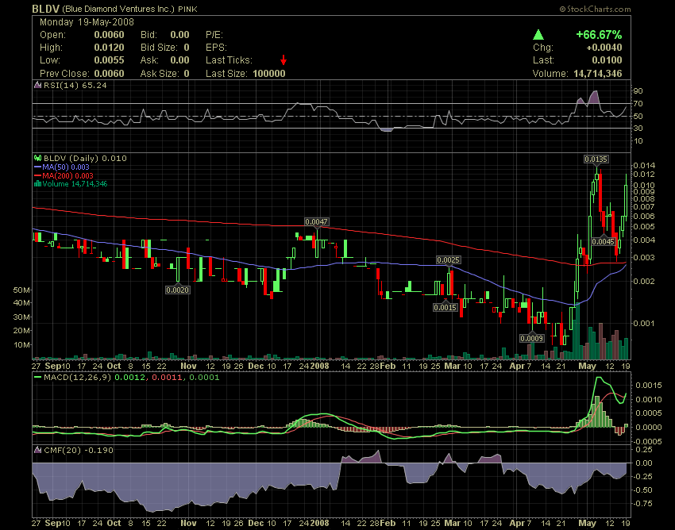The image size is (675, 530).
Task: Click the PINK exchange label
Action: [x=187, y=9]
